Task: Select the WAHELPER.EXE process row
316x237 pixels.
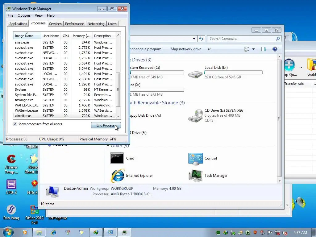Action: [x=64, y=105]
